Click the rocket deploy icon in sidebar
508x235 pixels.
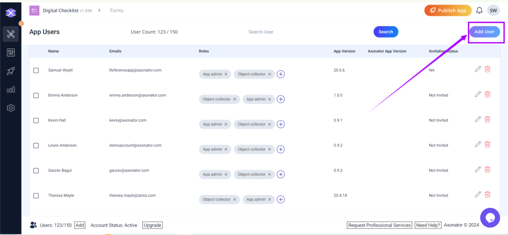tap(10, 71)
